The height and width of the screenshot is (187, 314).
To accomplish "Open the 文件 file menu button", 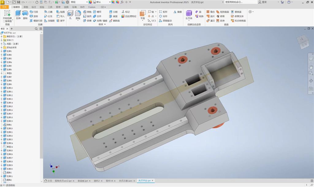I will [x=4, y=7].
